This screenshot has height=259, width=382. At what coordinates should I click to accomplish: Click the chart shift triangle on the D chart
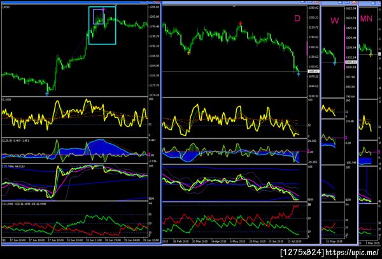(234, 6)
